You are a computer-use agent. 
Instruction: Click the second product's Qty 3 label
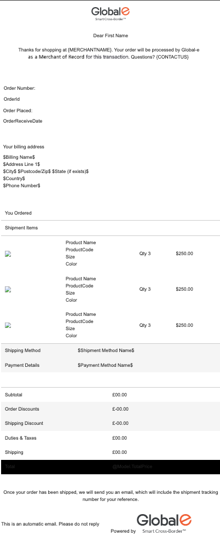[x=145, y=289]
